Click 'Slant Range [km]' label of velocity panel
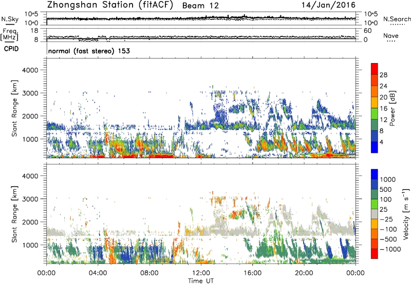Image resolution: width=411 pixels, height=284 pixels. tap(14, 214)
